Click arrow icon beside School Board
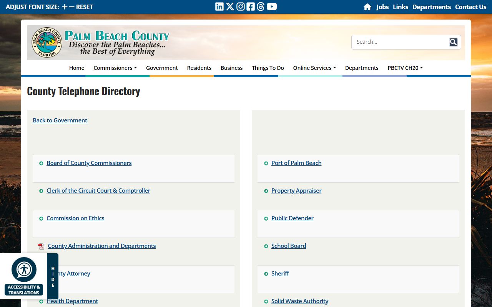The width and height of the screenshot is (492, 307). [x=266, y=246]
